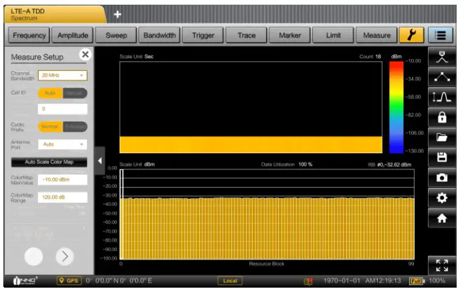Open the Antenna Port dropdown
This screenshot has height=297, width=464.
(63, 144)
